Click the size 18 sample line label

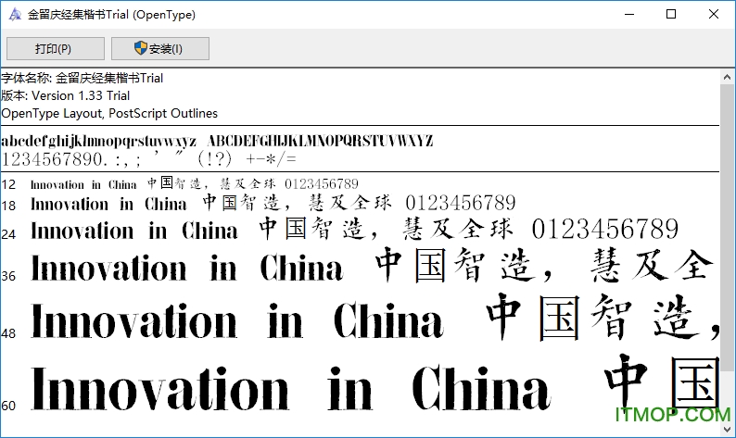coord(8,206)
